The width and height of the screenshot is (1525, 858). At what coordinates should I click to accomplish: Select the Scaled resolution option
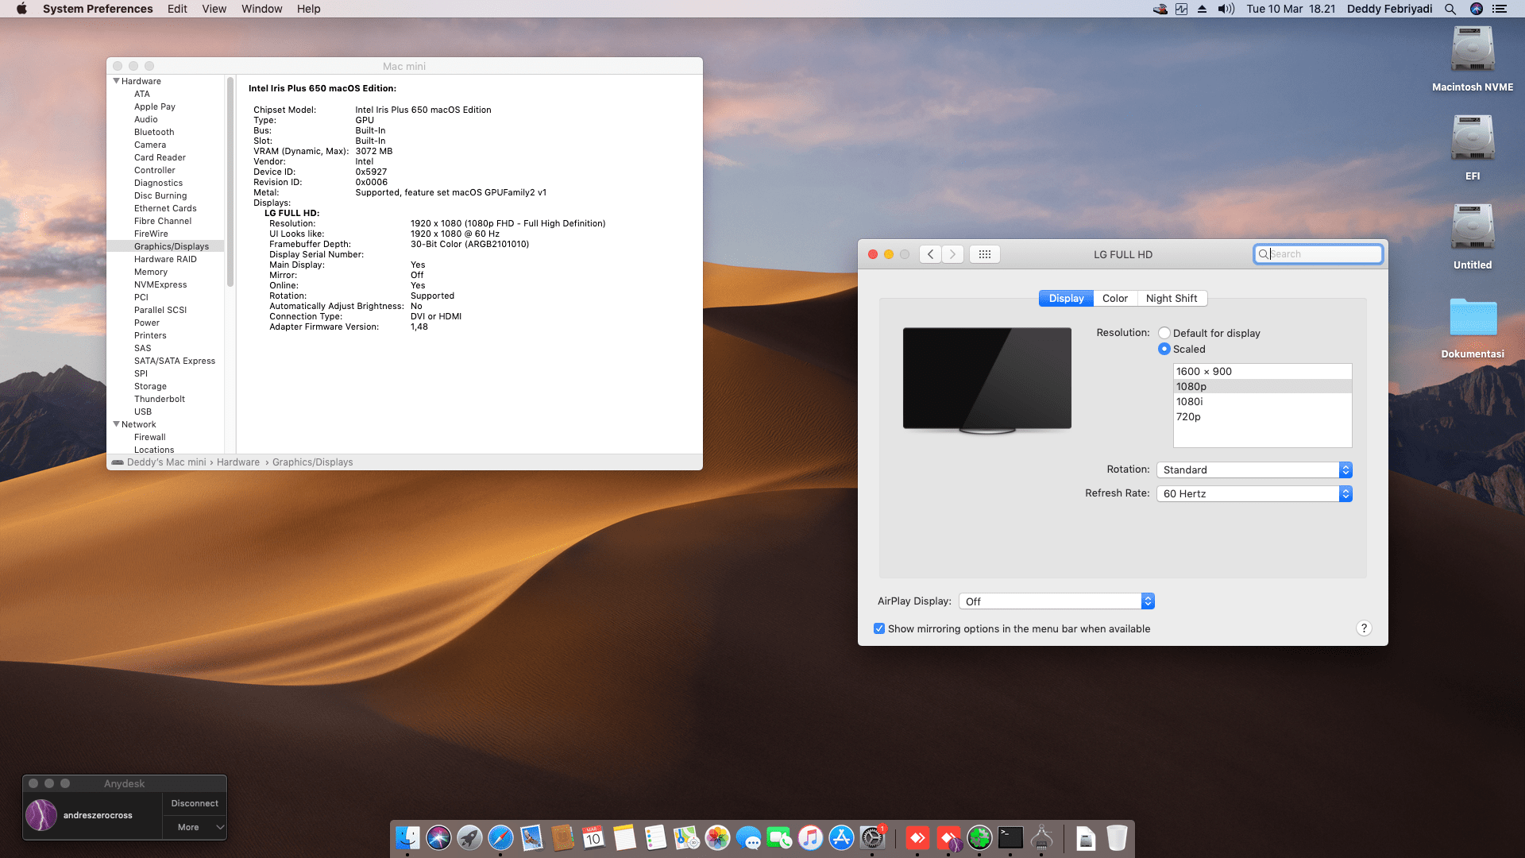tap(1164, 349)
